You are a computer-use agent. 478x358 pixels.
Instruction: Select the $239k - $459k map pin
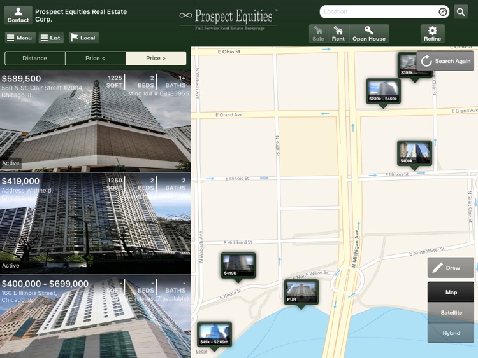click(383, 92)
